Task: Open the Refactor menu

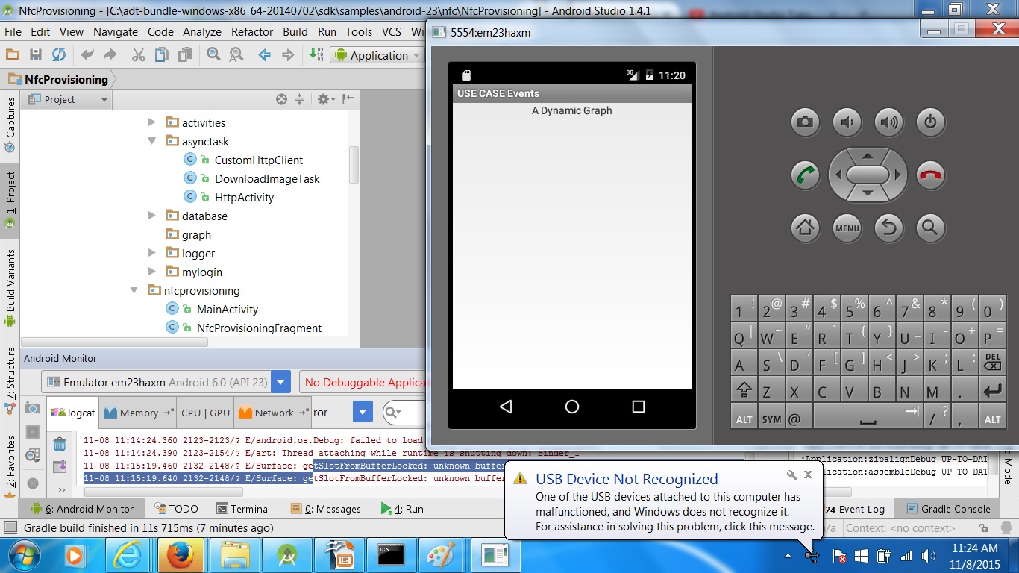Action: (x=252, y=31)
